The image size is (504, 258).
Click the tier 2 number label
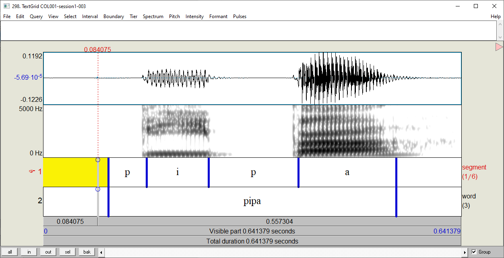click(x=40, y=200)
